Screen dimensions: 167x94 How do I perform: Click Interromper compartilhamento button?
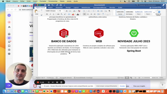click(x=107, y=86)
